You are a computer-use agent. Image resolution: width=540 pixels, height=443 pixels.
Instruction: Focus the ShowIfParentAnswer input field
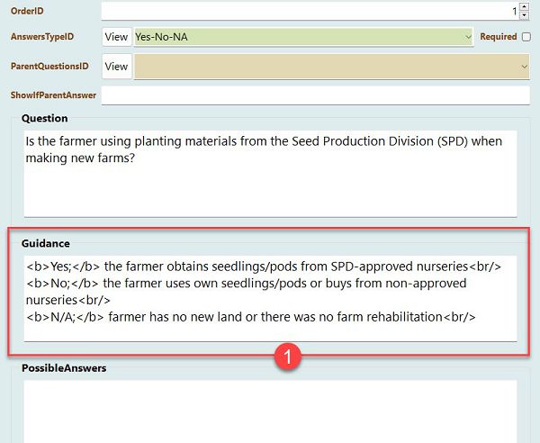pos(316,95)
